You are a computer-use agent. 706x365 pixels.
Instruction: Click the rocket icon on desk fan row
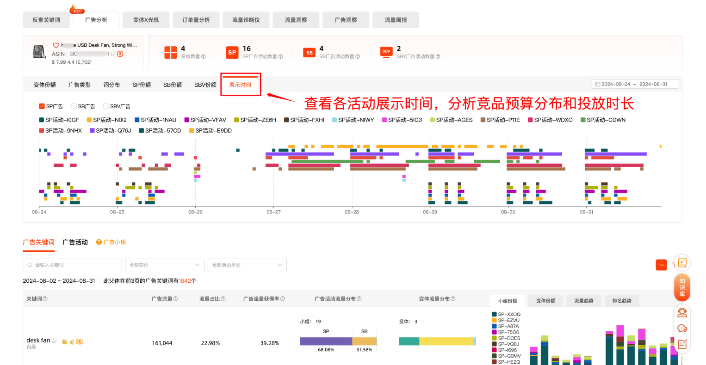coord(72,342)
